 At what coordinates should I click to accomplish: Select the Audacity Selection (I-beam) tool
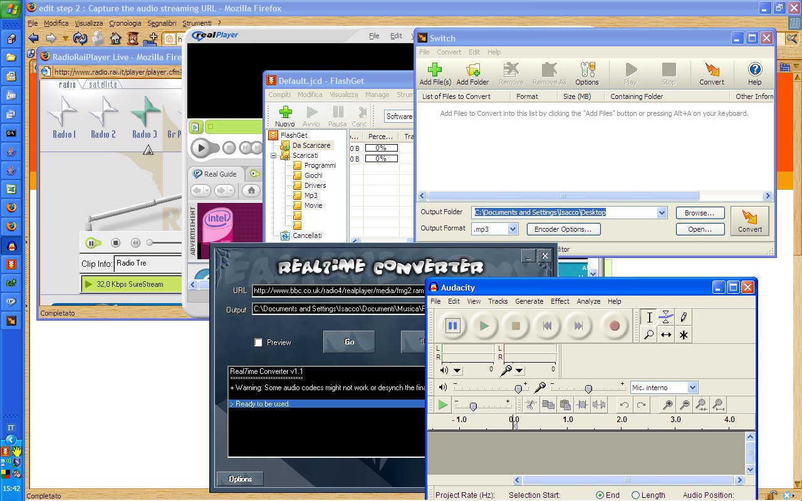tap(650, 318)
